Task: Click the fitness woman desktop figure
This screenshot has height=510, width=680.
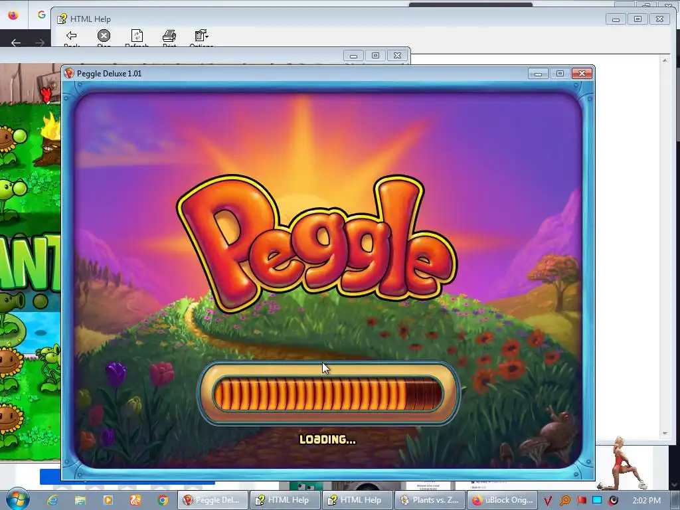Action: coord(623,463)
